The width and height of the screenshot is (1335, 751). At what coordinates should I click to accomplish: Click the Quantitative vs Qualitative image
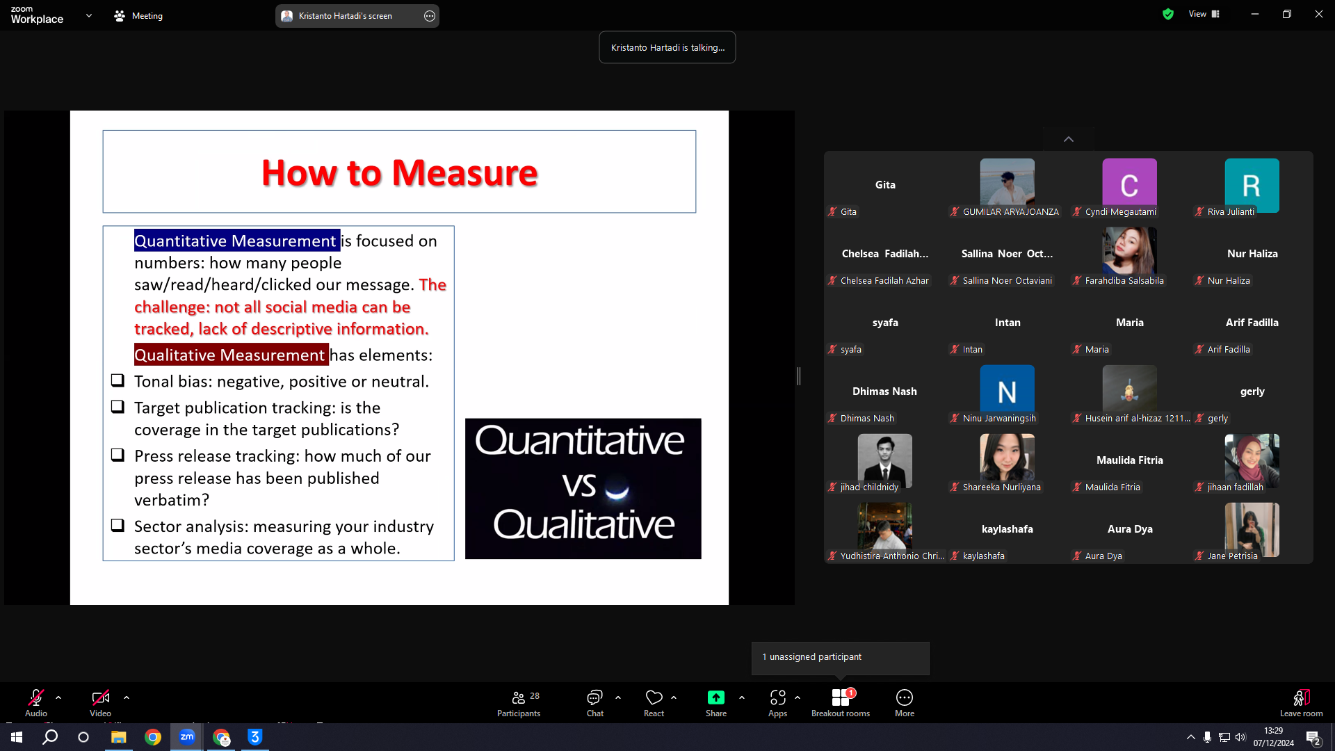(583, 489)
